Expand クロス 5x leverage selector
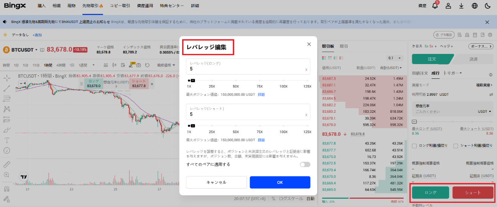Screen dimensions: 497x207 tap(424, 46)
